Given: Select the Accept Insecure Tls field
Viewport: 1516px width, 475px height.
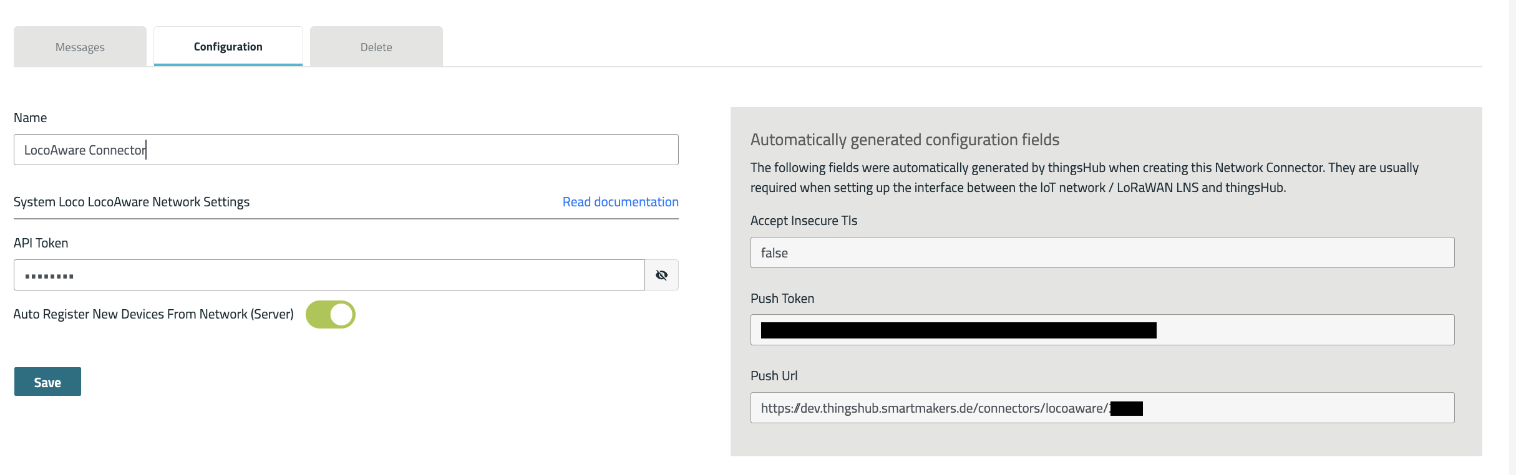Looking at the screenshot, I should 1102,252.
